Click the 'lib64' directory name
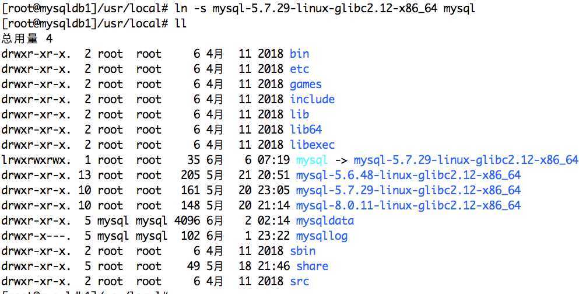The image size is (579, 294). [x=306, y=129]
